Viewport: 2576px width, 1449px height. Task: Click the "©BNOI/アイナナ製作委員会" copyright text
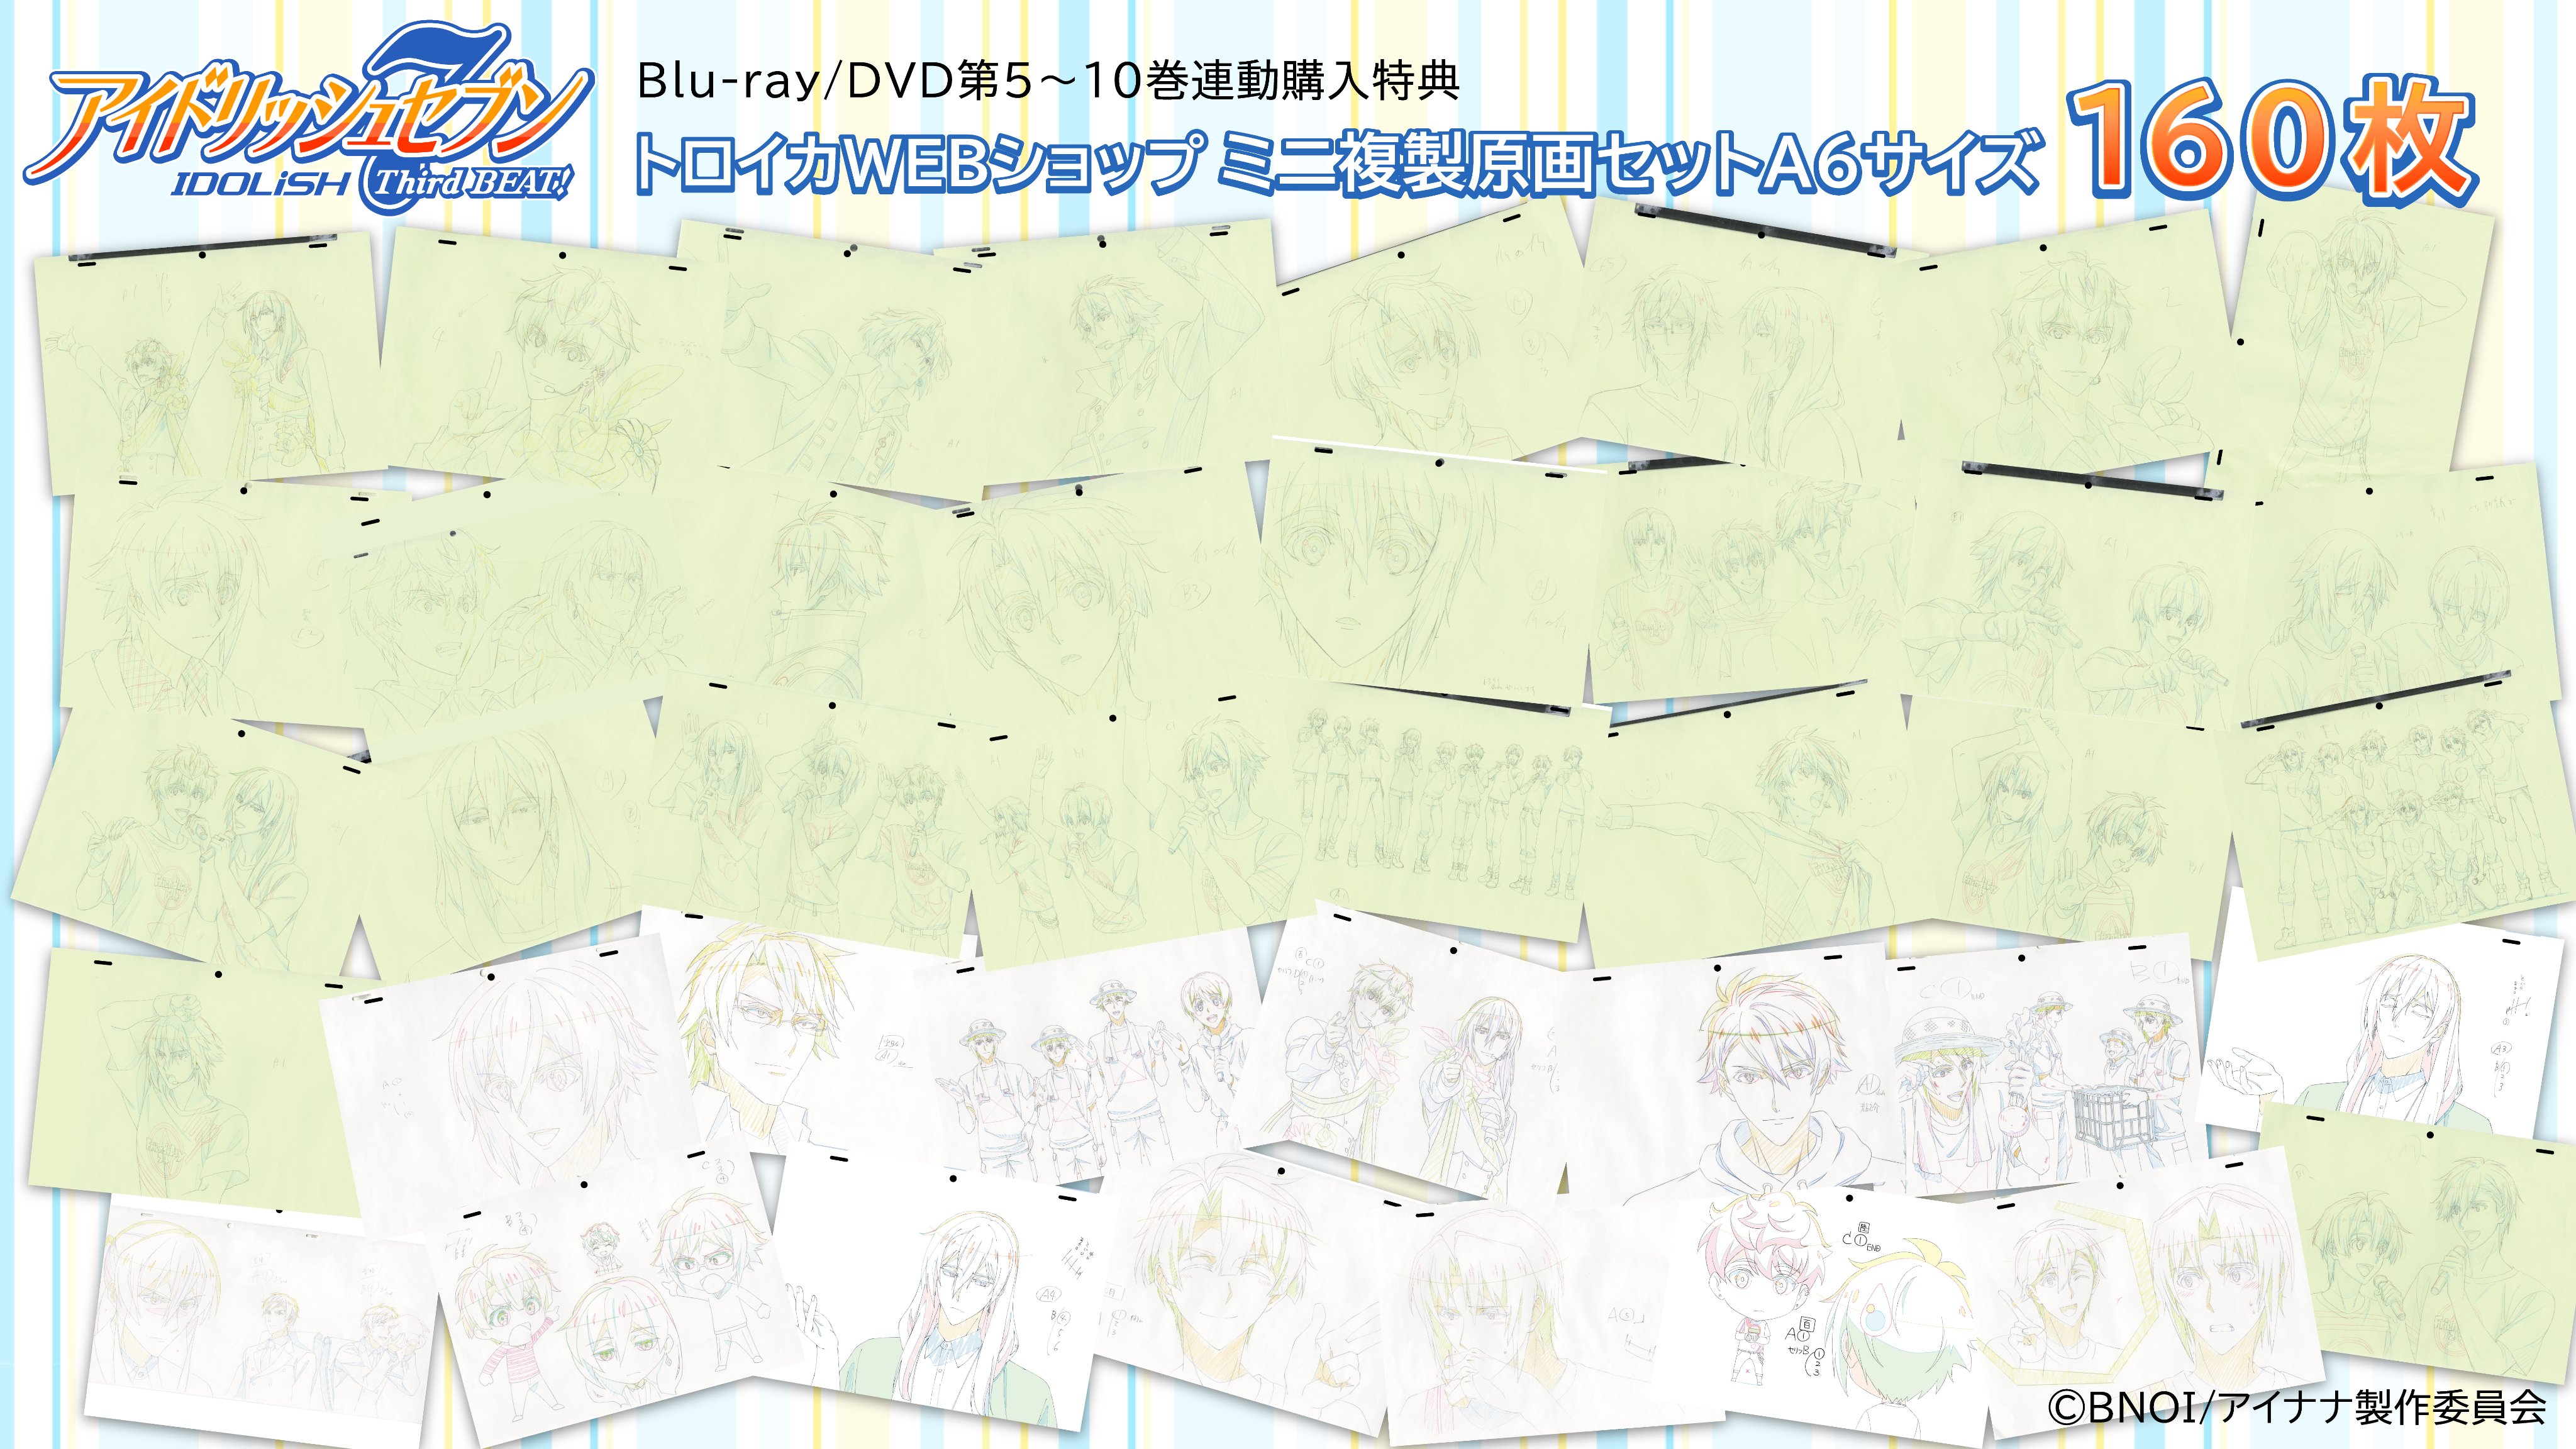[x=2296, y=1408]
